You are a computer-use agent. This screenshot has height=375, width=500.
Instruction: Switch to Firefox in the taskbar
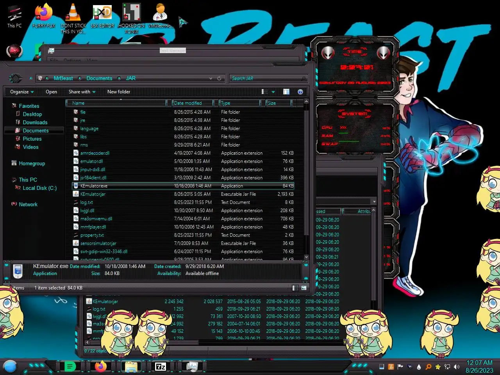pyautogui.click(x=100, y=366)
